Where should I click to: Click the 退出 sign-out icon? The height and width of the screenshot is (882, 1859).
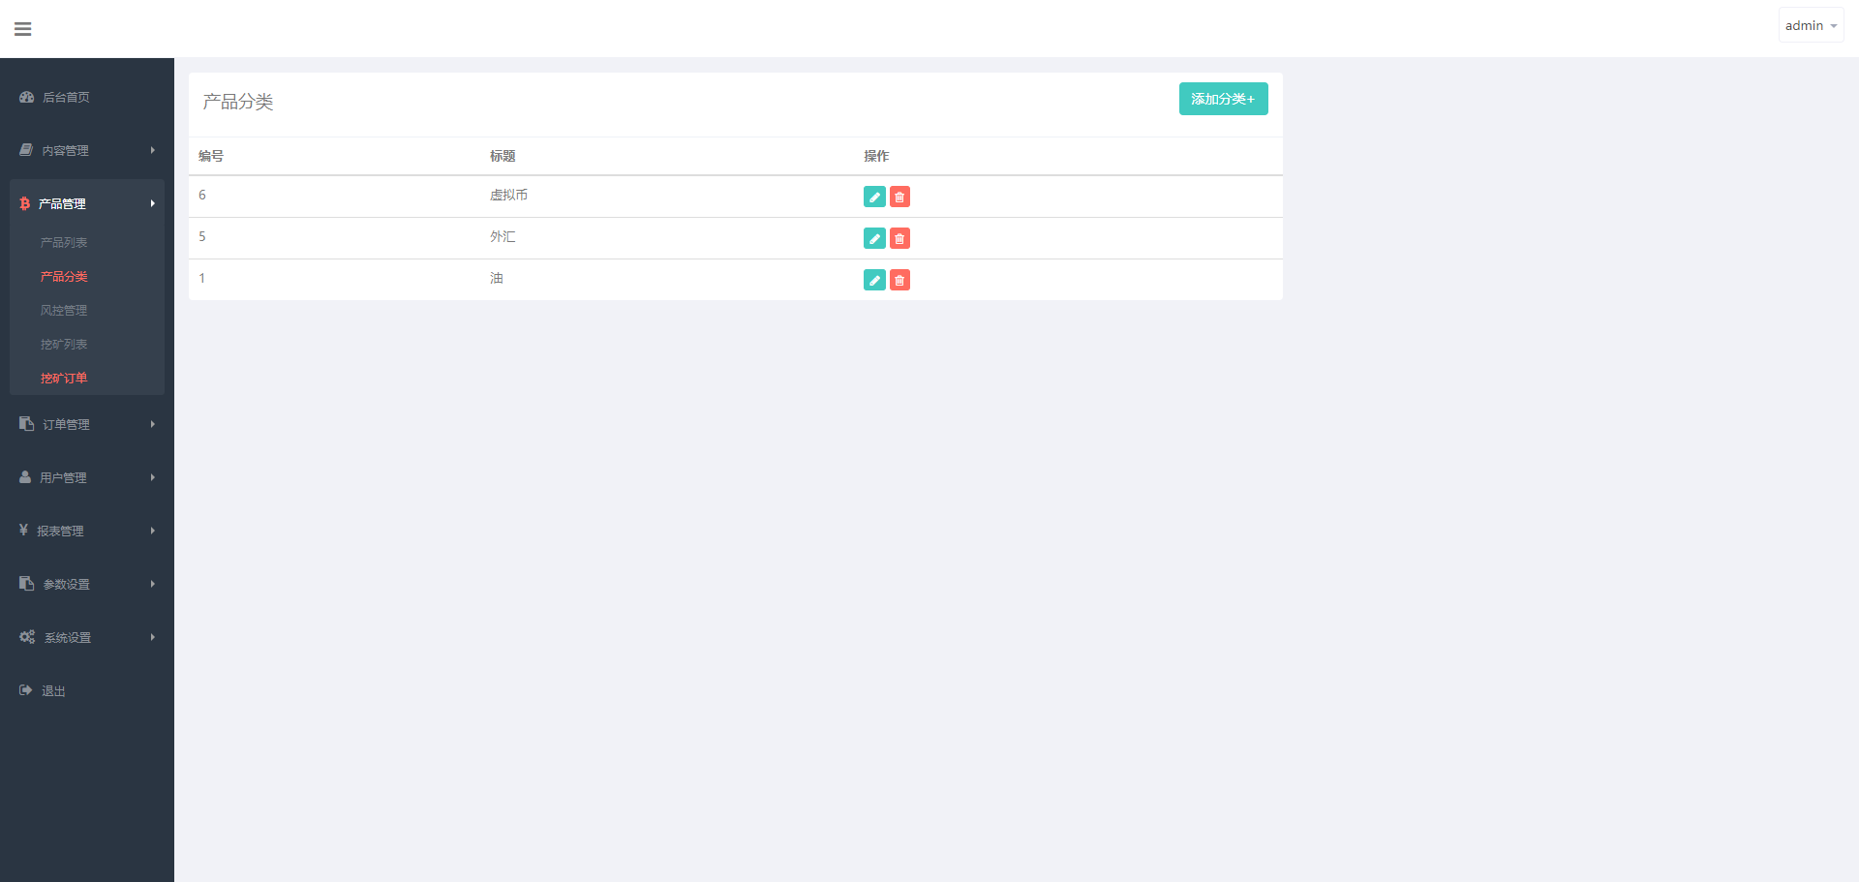point(26,690)
